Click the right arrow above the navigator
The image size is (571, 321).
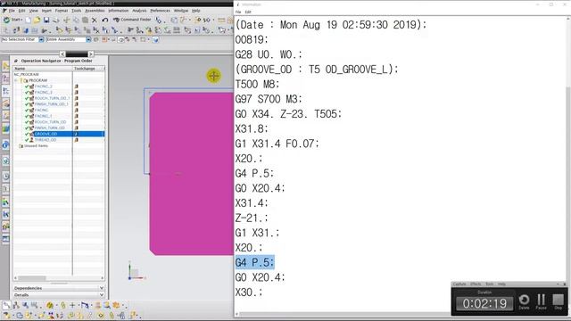click(91, 53)
